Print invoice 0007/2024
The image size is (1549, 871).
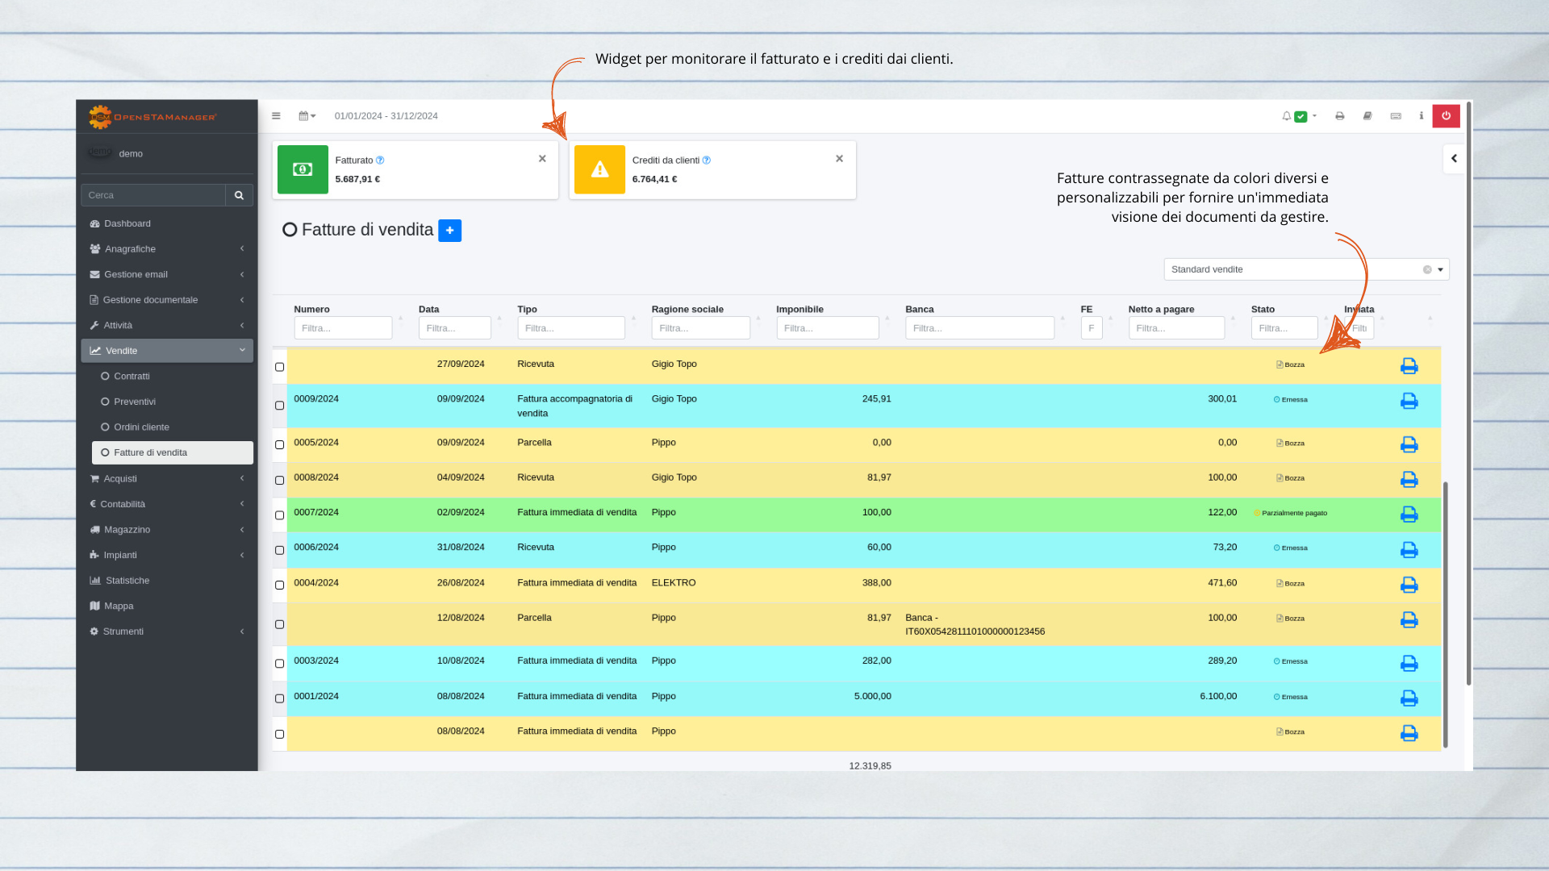[x=1409, y=514]
